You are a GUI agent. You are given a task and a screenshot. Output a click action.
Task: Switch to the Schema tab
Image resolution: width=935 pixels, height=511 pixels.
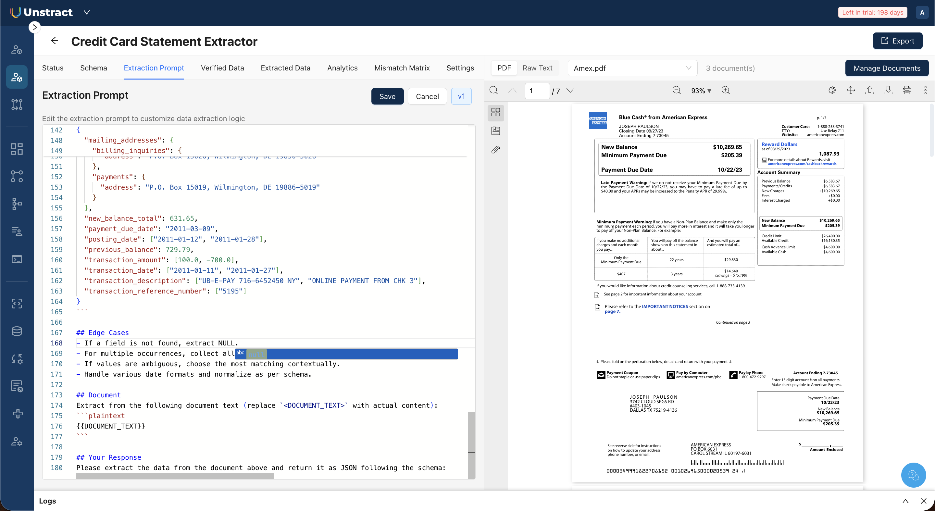point(93,68)
